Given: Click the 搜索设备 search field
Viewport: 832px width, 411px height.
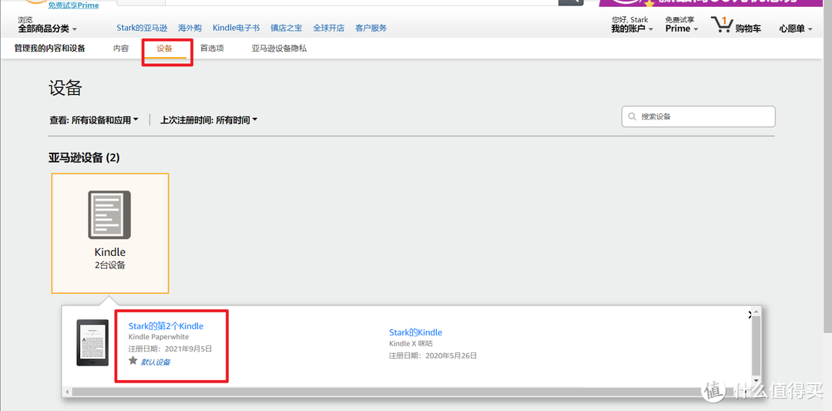Looking at the screenshot, I should [x=698, y=116].
